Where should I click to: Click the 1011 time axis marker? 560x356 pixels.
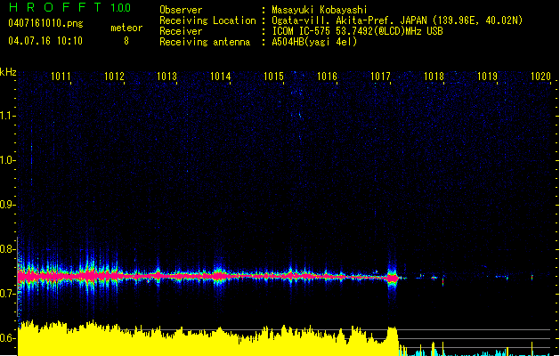61,77
